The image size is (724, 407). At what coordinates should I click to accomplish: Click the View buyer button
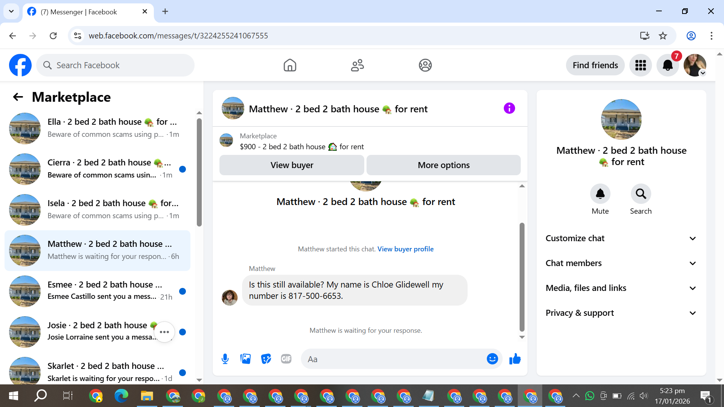click(291, 165)
